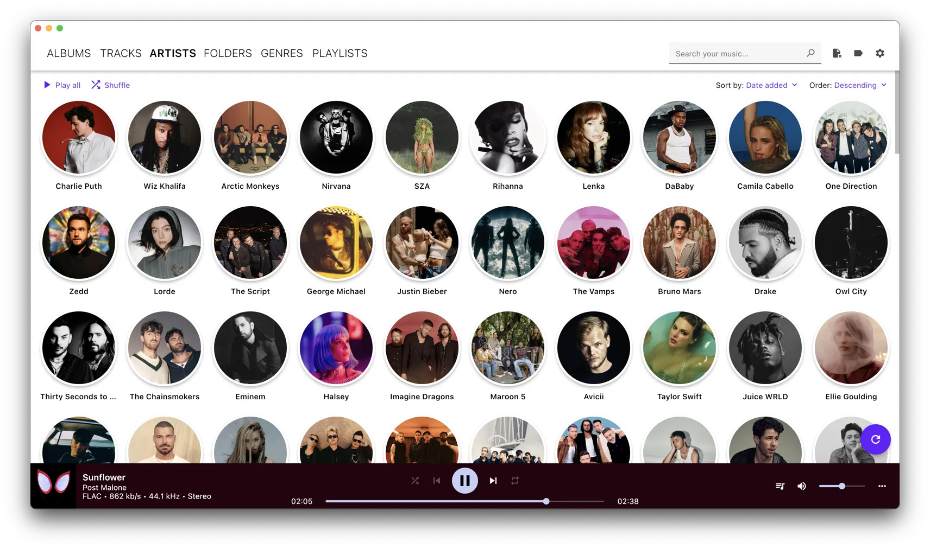Switch to the ALBUMS tab
This screenshot has height=549, width=930.
coord(69,53)
